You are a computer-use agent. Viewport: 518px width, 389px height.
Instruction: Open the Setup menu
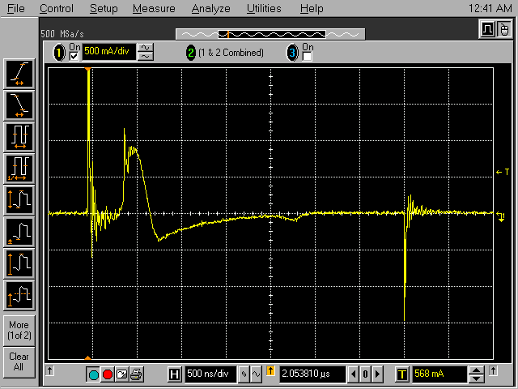click(104, 8)
